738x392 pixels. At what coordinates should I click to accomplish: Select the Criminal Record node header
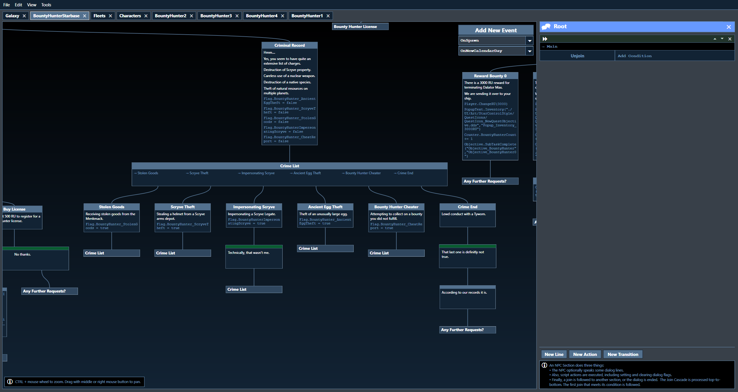289,45
